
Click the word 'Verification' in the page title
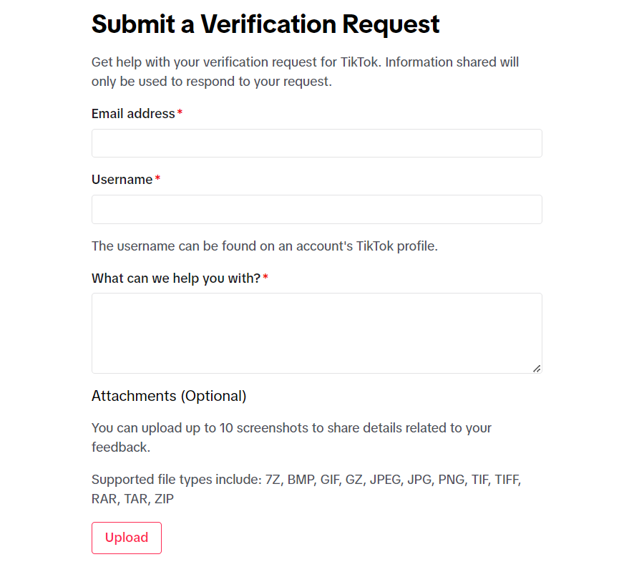coord(268,24)
